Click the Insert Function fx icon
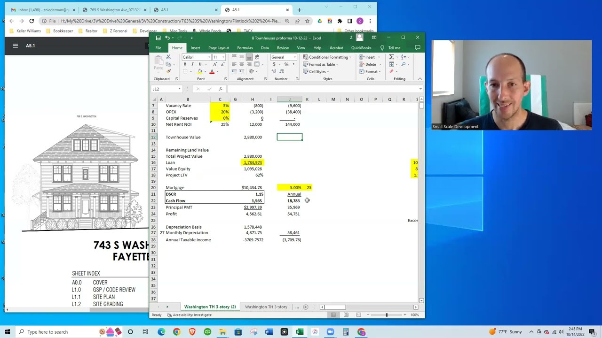Screen dimensions: 602x338 click(x=221, y=89)
